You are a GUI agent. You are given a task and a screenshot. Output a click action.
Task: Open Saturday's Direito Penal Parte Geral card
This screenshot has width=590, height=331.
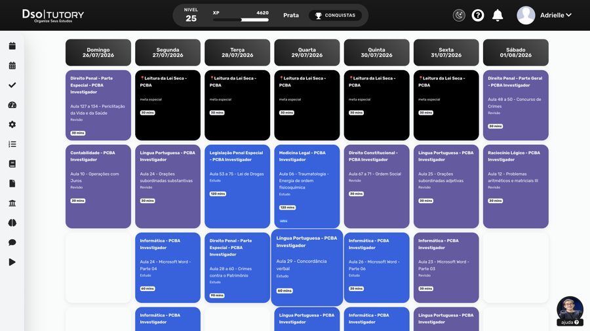[516, 105]
